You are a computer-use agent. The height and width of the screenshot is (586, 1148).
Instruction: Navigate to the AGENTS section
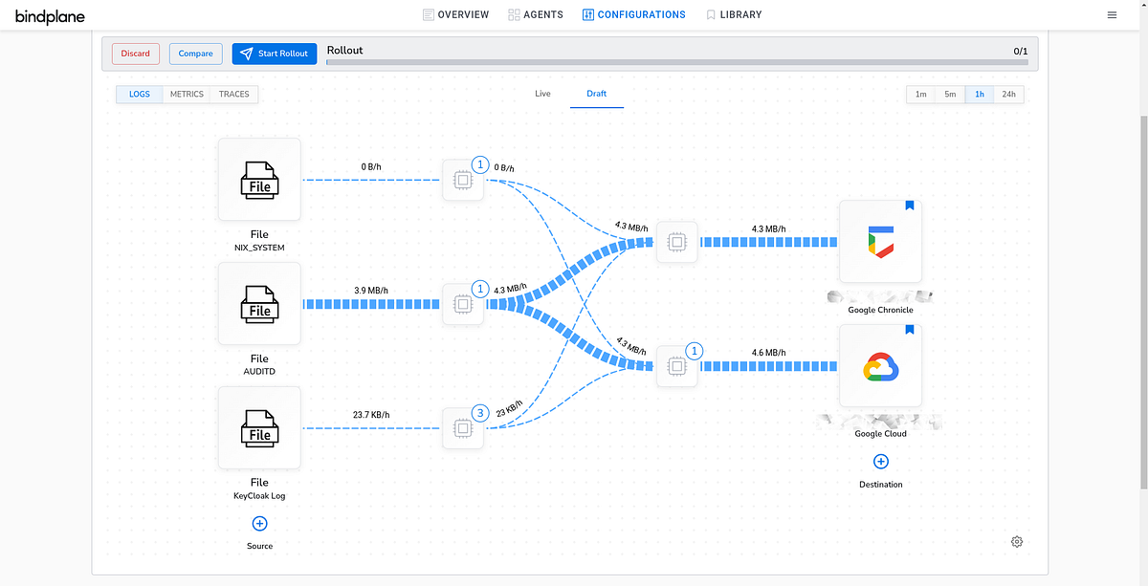(x=535, y=14)
